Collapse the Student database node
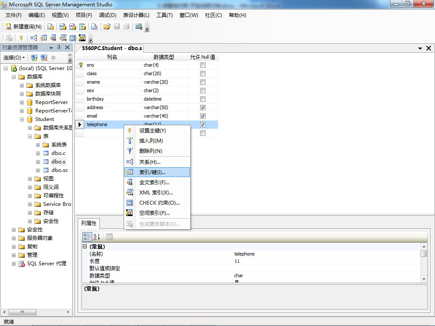Image resolution: width=435 pixels, height=326 pixels. (x=22, y=119)
